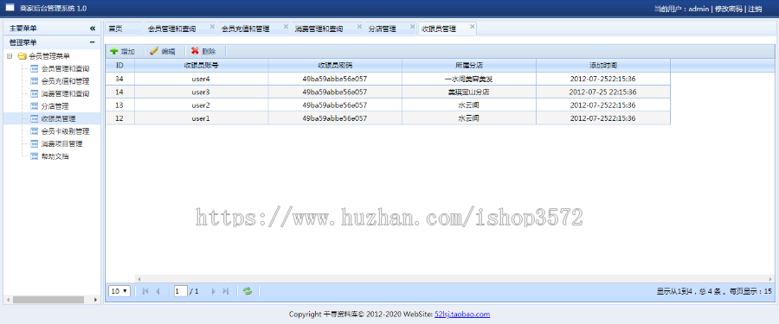Click ID cell 13
This screenshot has height=324, width=779.
[119, 105]
